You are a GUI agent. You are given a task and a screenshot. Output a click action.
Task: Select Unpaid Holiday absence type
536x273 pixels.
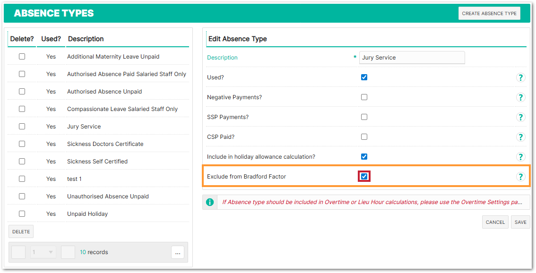[x=87, y=214]
